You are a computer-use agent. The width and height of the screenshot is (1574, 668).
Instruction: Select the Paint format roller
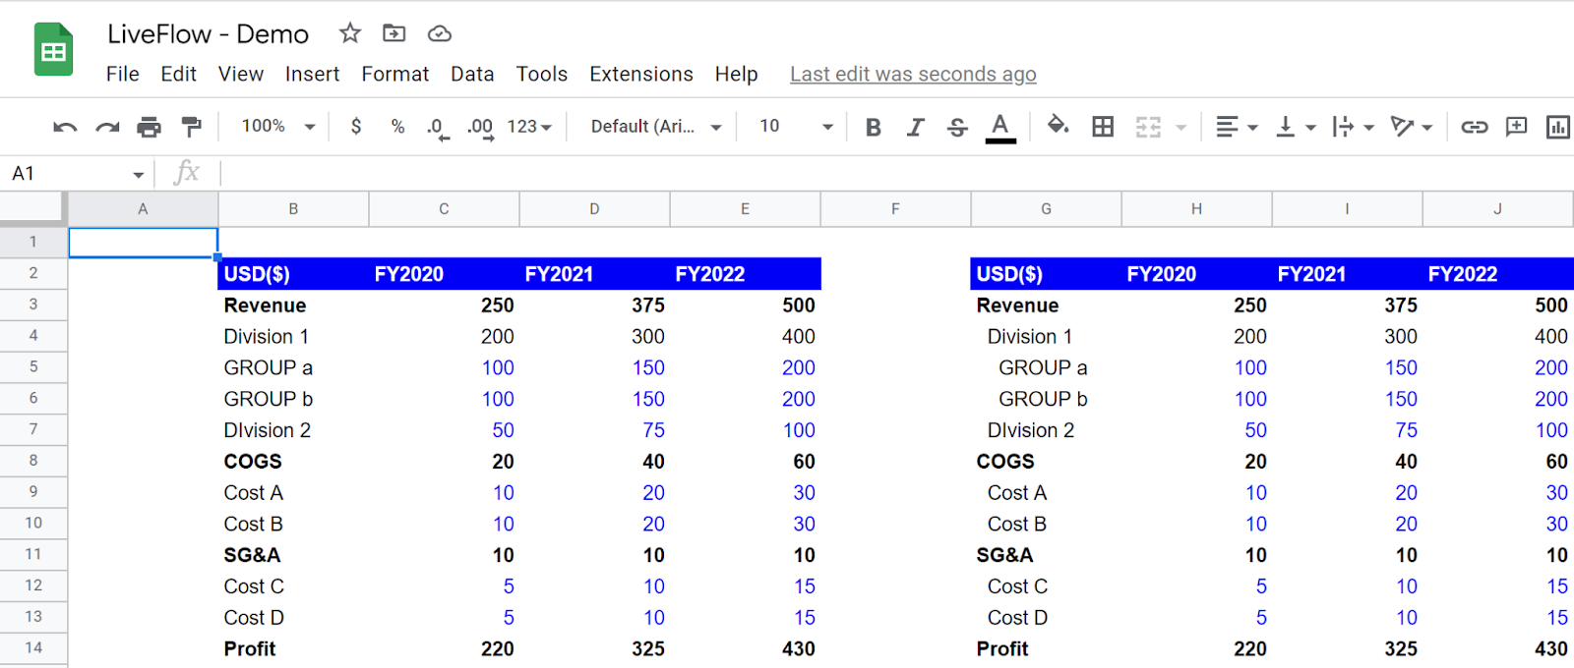click(x=191, y=127)
